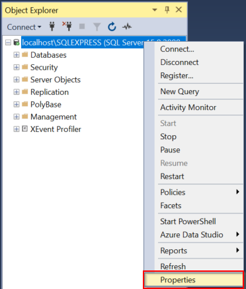
Task: Close the Object Explorer panel
Action: click(179, 9)
